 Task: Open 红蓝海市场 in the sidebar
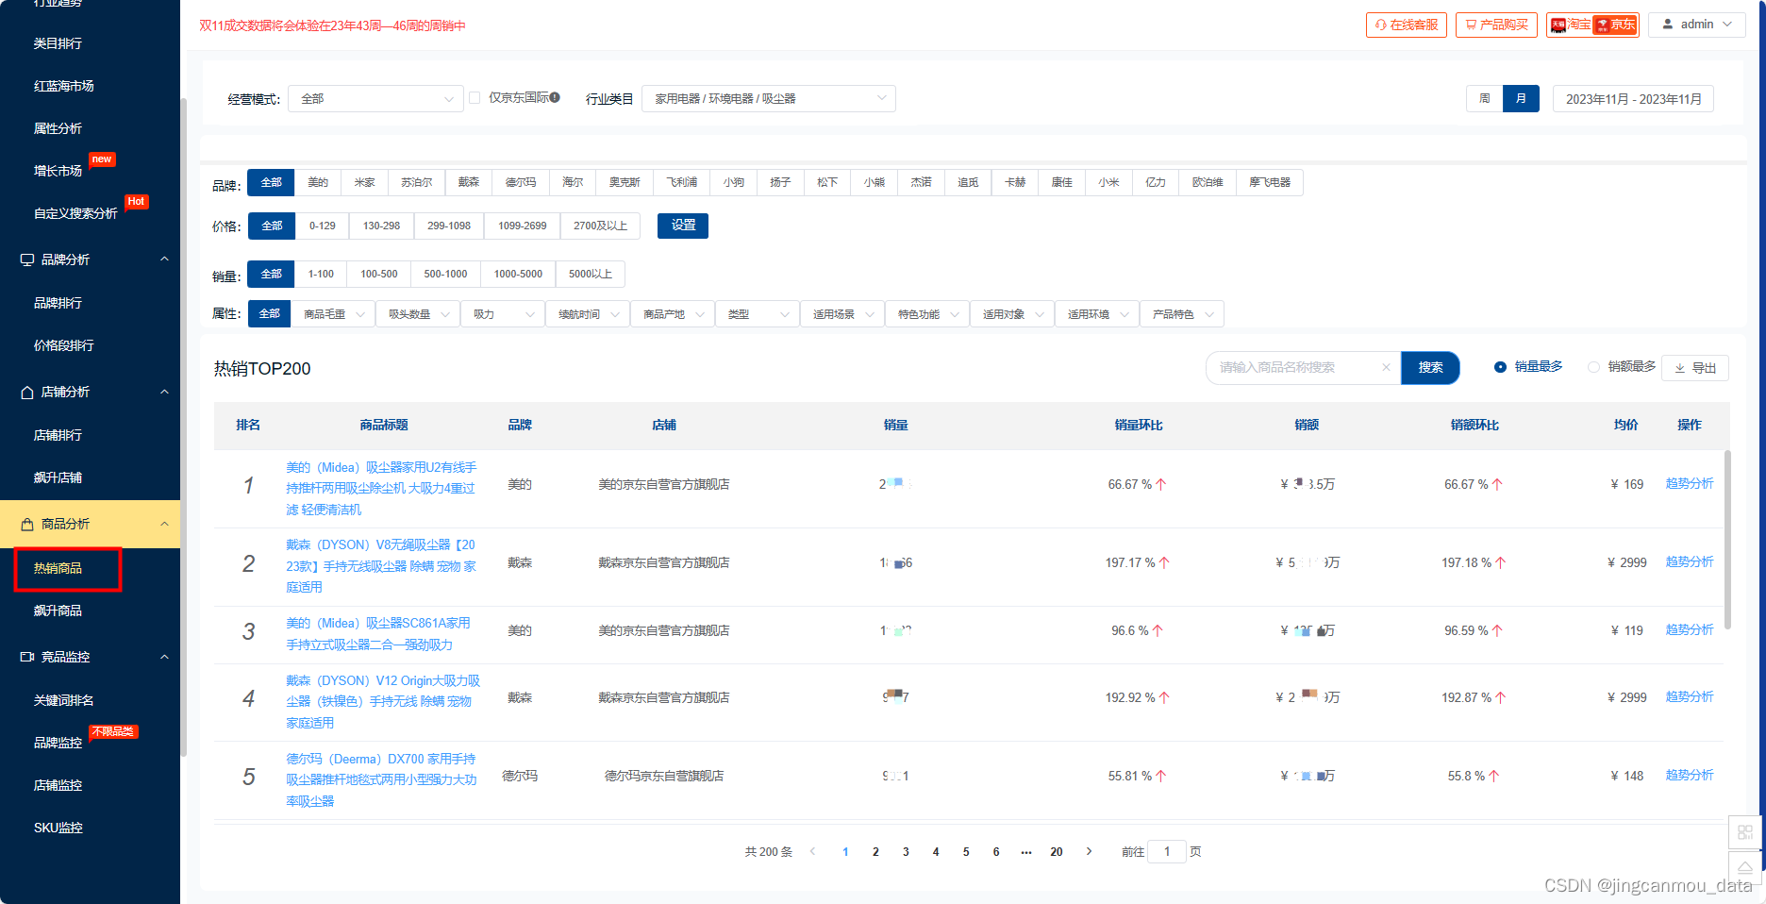tap(63, 86)
